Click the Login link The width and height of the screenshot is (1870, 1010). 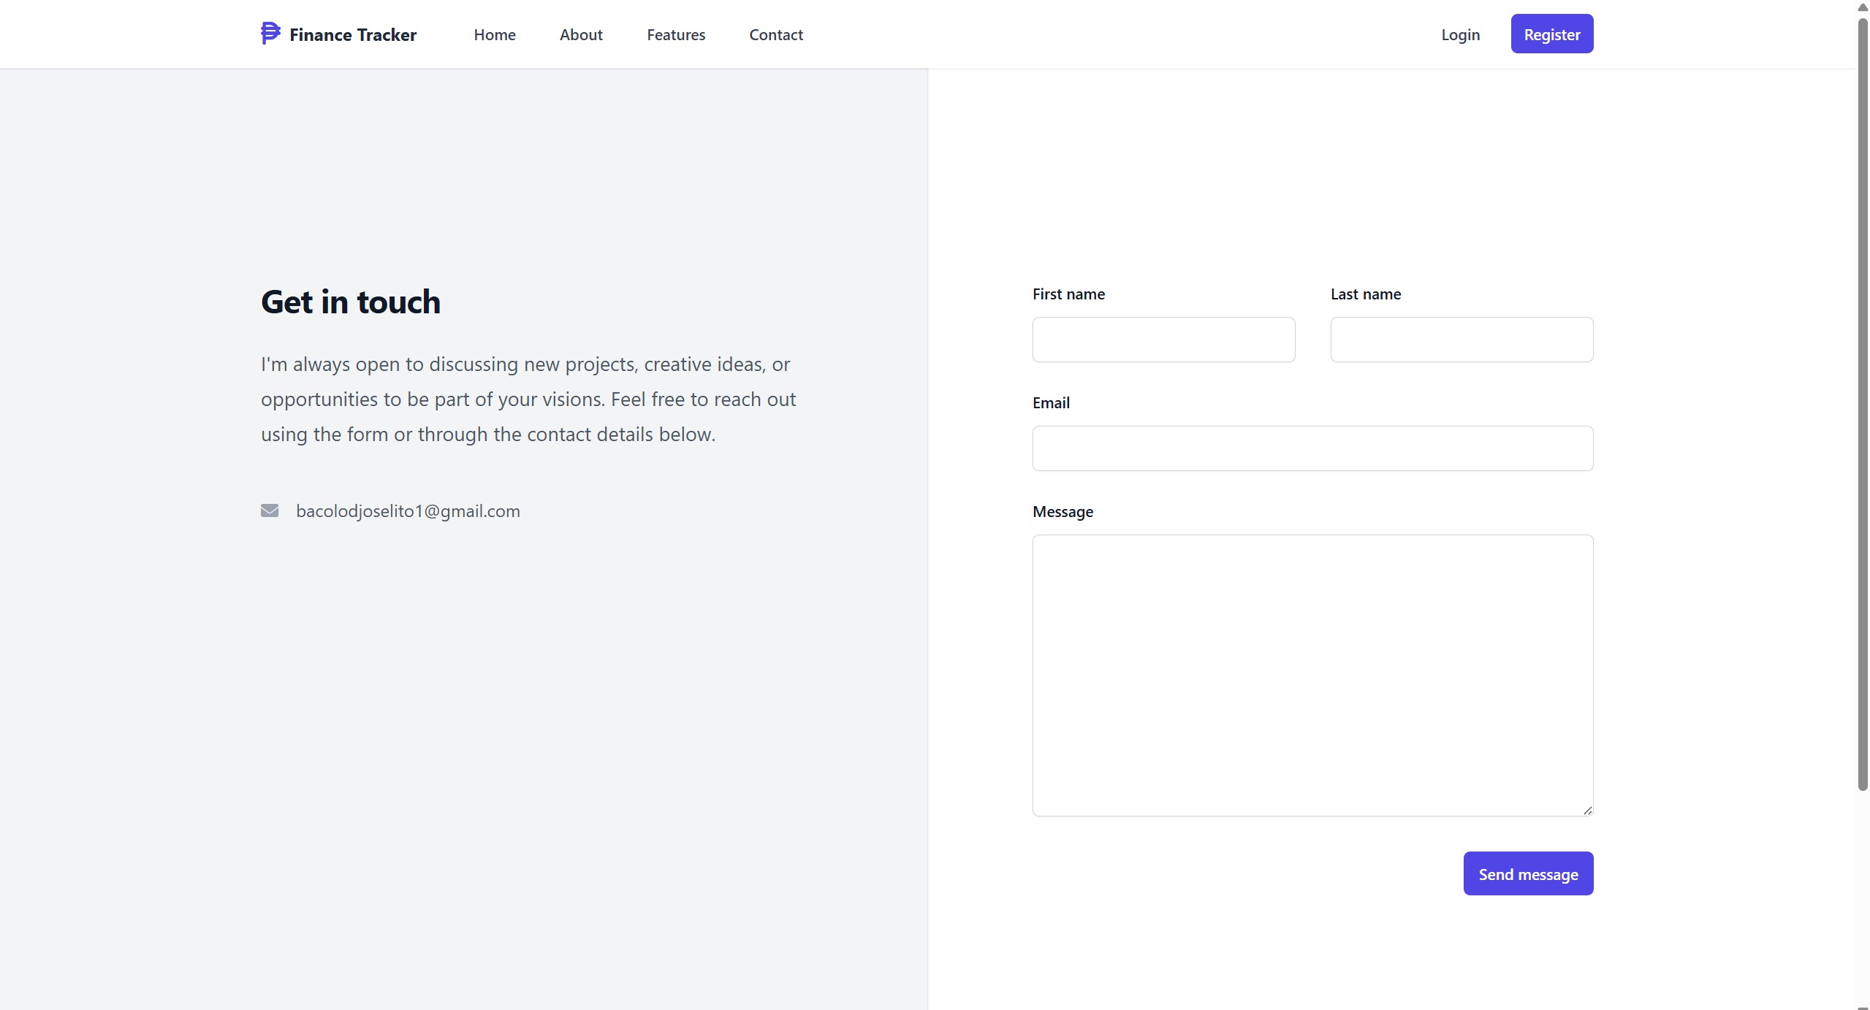tap(1459, 35)
